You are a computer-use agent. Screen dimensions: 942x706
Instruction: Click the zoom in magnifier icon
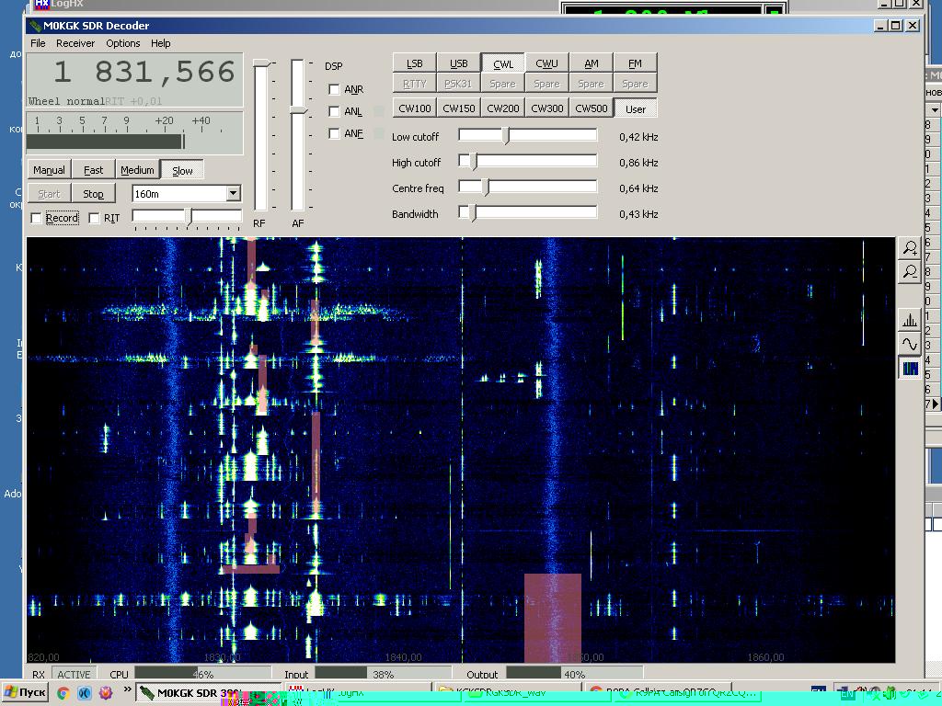[x=909, y=248]
